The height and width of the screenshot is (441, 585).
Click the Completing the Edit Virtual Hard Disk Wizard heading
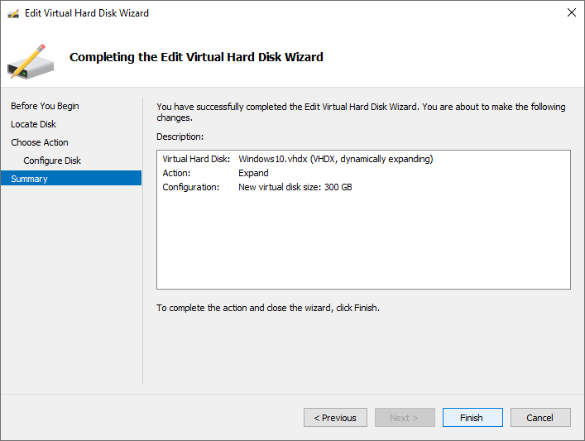196,57
